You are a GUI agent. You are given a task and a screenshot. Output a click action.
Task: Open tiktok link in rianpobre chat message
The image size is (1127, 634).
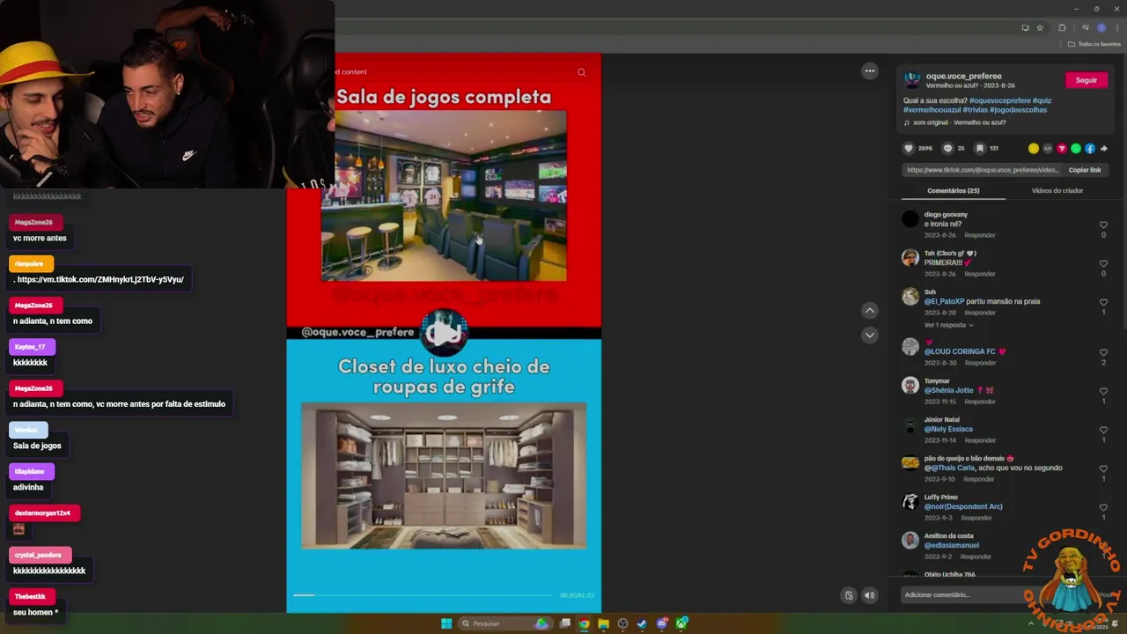point(100,279)
